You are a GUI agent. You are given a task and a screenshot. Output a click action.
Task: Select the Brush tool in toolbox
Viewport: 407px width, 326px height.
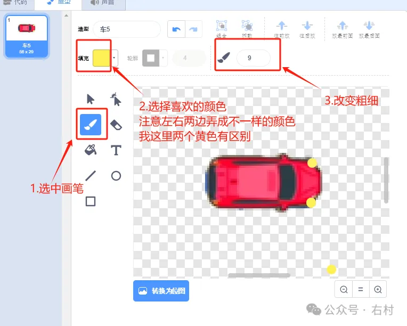(x=91, y=125)
